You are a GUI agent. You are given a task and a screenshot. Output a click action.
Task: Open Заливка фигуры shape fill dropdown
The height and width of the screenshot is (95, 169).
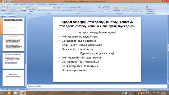tap(136, 7)
